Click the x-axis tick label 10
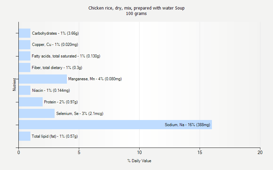This screenshot has height=170, width=273. (139, 153)
